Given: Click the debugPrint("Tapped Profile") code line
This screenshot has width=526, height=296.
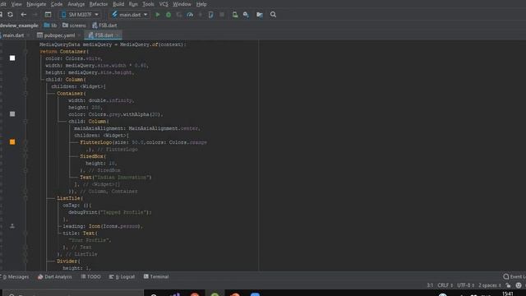Looking at the screenshot, I should coord(110,212).
